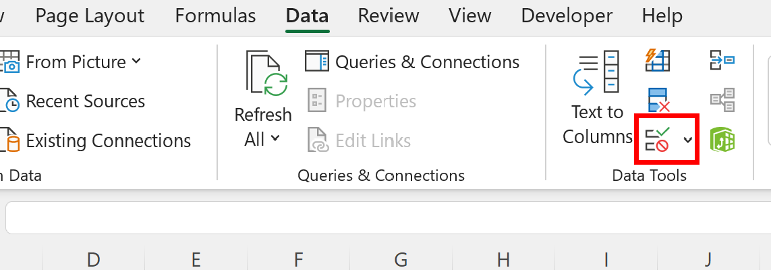Open the Page Layout ribbon tab
The width and height of the screenshot is (771, 270).
[90, 16]
